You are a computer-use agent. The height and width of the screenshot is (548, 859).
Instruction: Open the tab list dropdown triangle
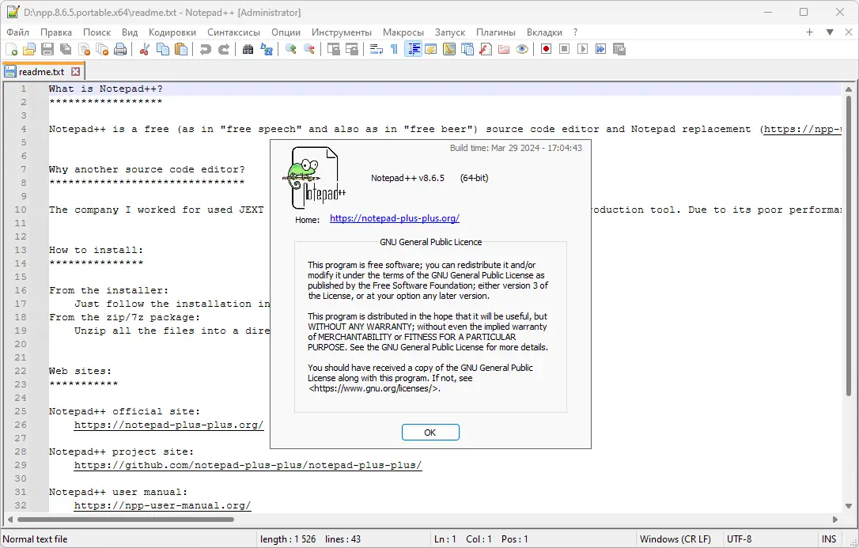(x=830, y=32)
